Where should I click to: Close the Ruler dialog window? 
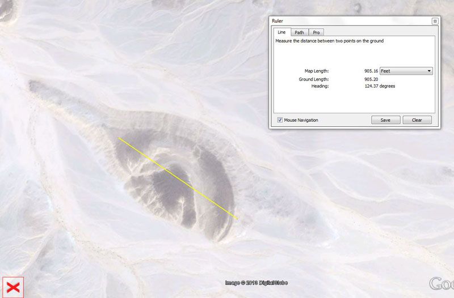[435, 21]
